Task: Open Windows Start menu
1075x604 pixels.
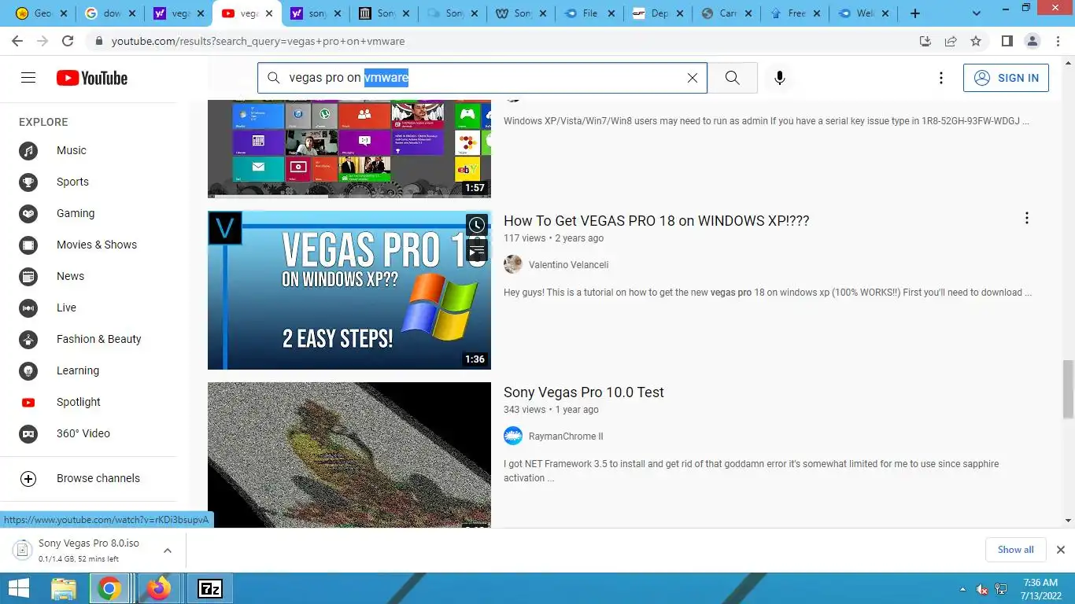Action: coord(19,588)
